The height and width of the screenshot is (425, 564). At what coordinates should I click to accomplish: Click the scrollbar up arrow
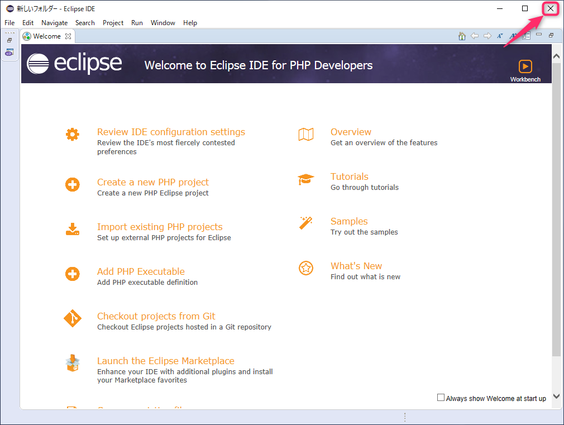tap(556, 56)
